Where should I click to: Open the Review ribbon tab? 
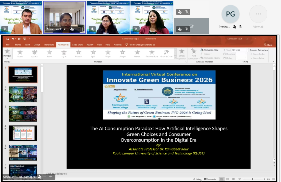[90, 45]
